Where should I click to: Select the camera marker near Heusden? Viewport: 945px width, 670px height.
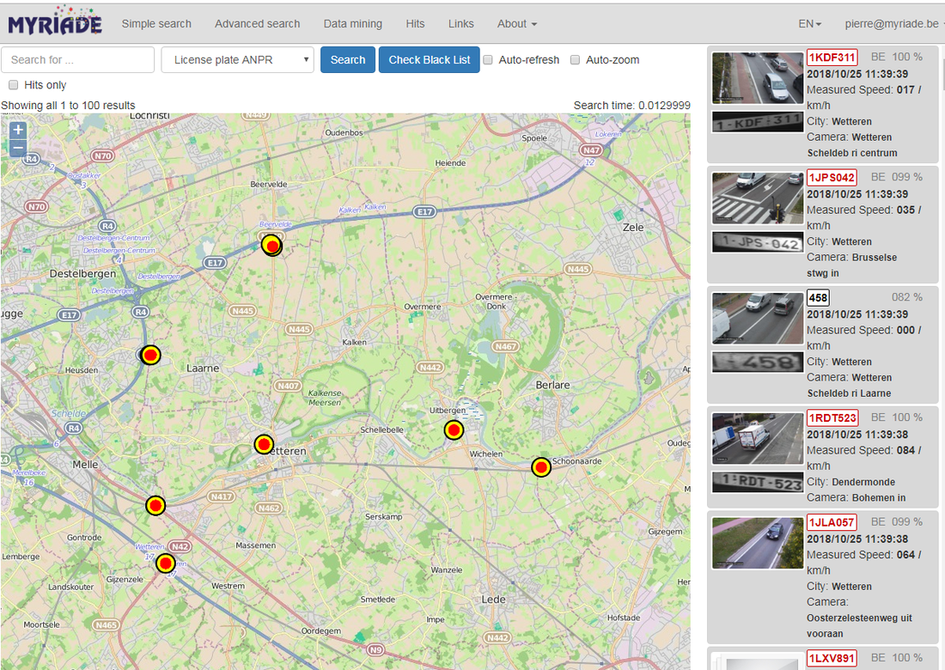point(150,355)
